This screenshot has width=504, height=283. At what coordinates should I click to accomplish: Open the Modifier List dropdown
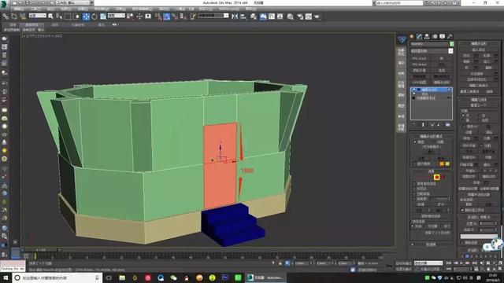pyautogui.click(x=432, y=51)
